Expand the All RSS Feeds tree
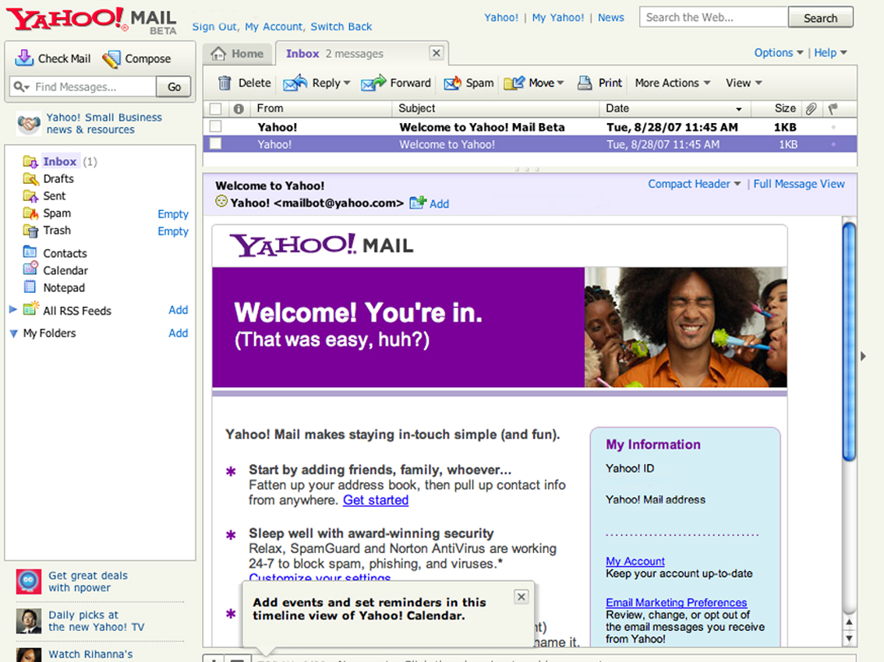The image size is (884, 662). point(13,309)
